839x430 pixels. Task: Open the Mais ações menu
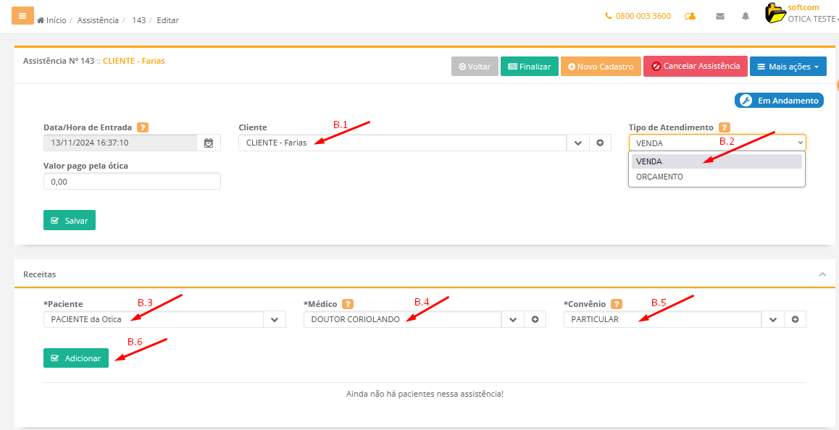point(788,67)
